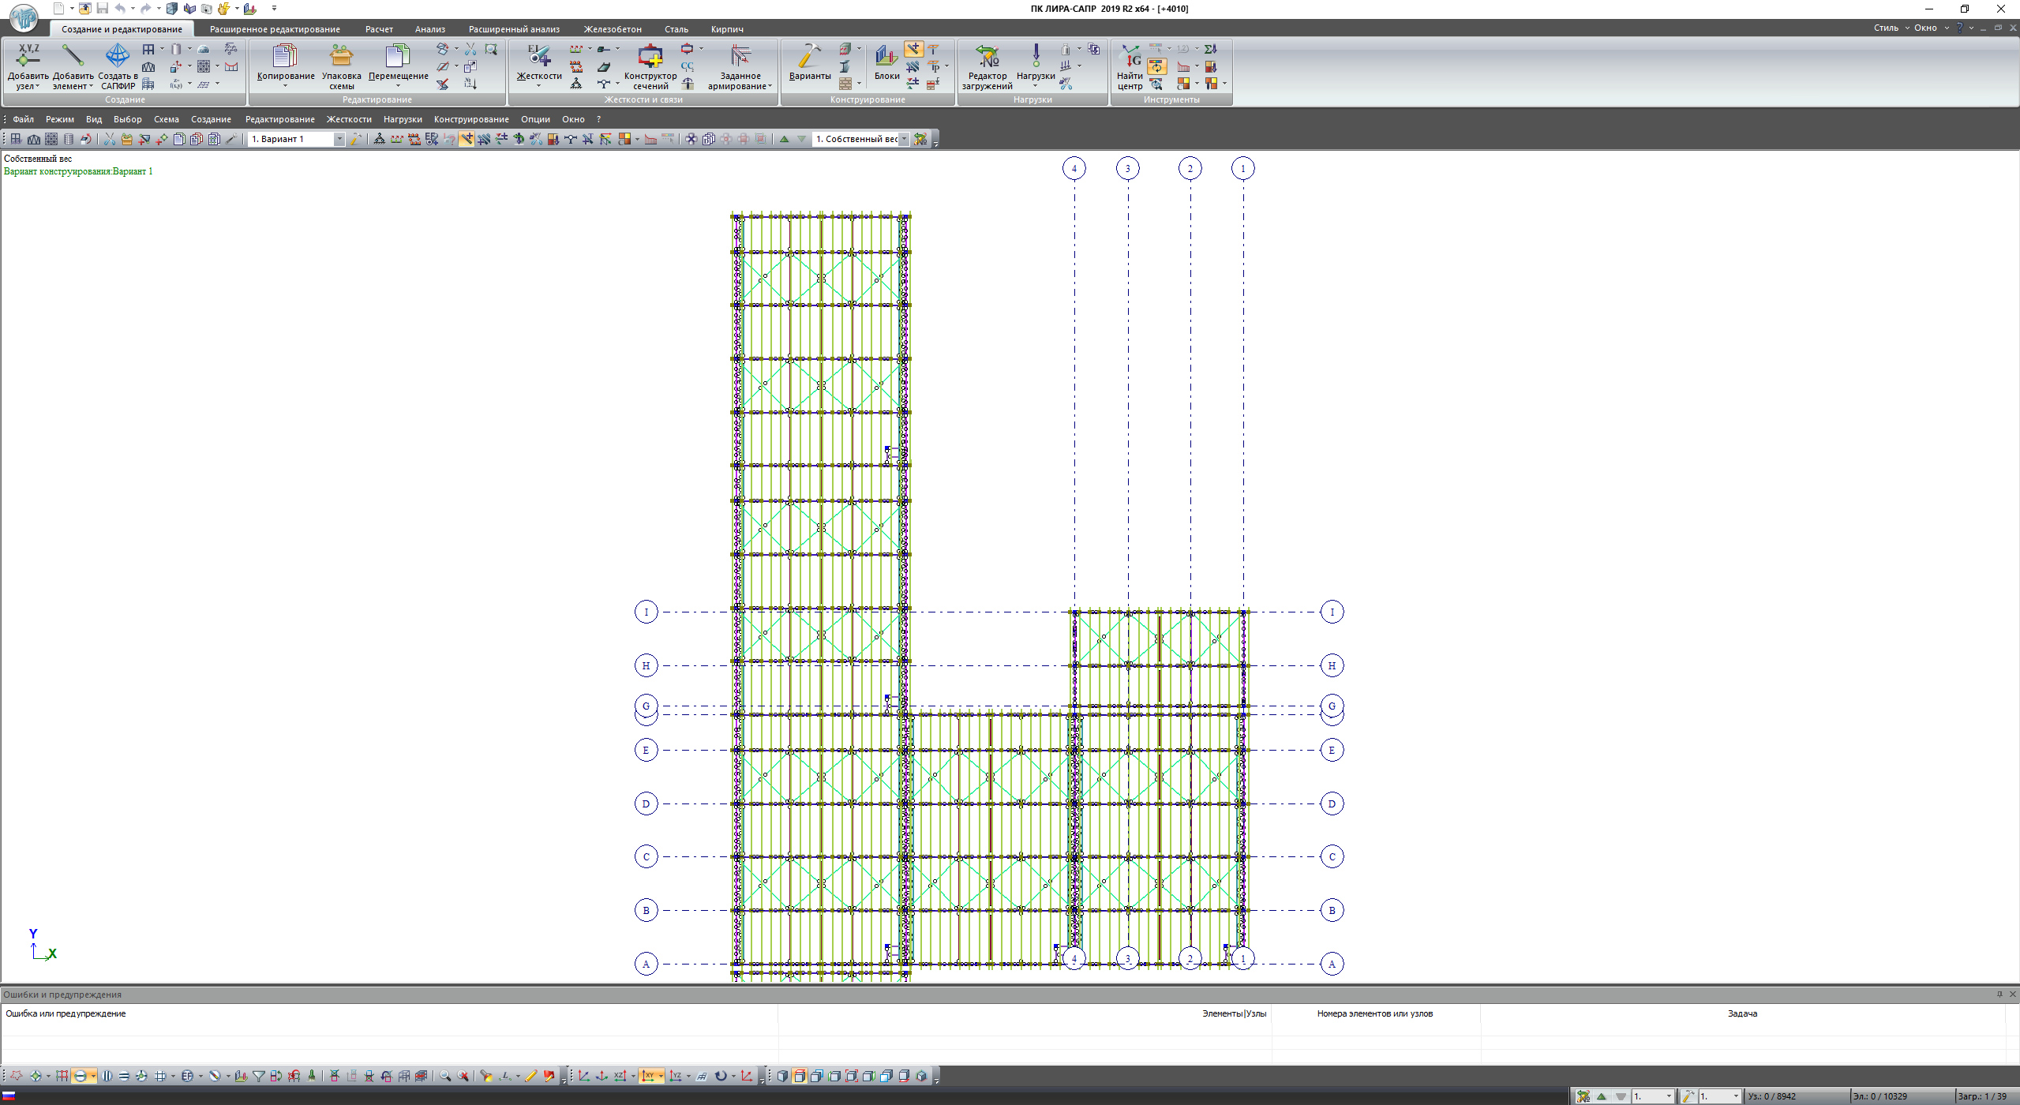
Task: Click grid axis bubble I on left
Action: pyautogui.click(x=646, y=612)
